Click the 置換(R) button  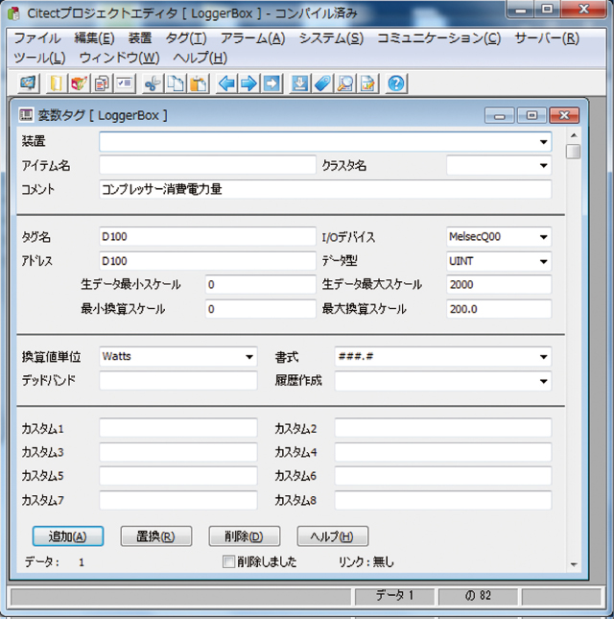[x=155, y=536]
